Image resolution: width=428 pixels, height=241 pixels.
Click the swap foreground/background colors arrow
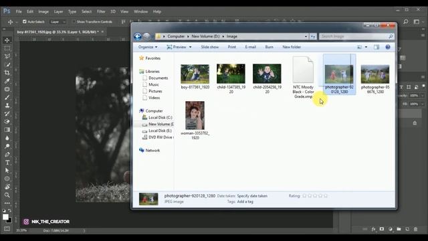pos(9,211)
